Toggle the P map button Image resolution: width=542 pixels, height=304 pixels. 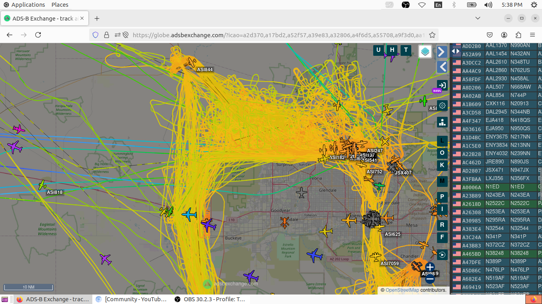442,197
